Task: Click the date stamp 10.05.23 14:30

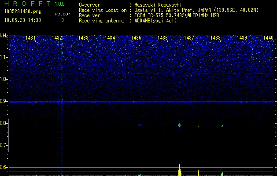Action: [22, 20]
